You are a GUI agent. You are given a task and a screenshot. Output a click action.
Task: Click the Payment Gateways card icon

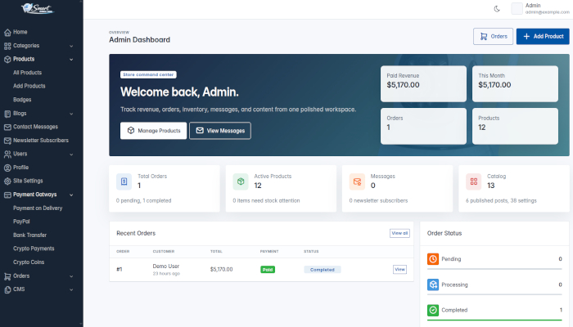pyautogui.click(x=7, y=195)
